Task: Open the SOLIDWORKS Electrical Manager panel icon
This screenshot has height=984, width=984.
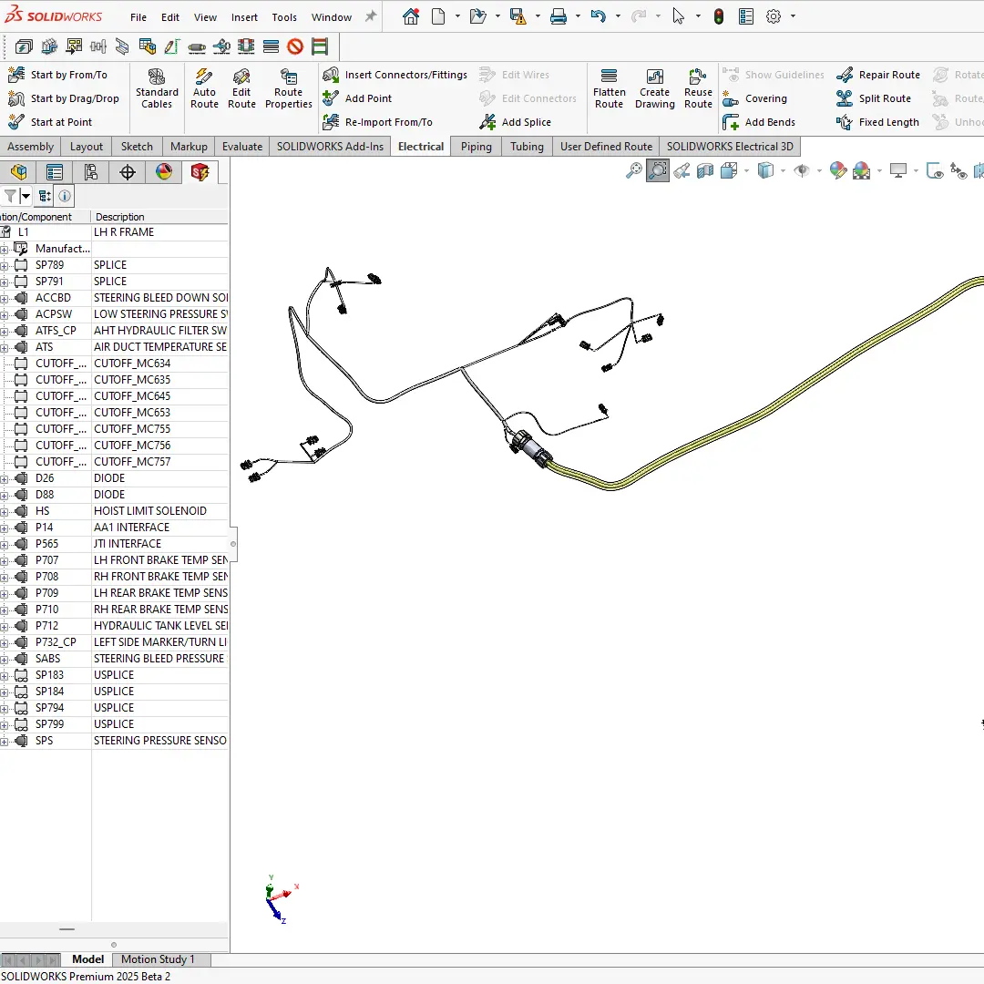Action: click(200, 171)
